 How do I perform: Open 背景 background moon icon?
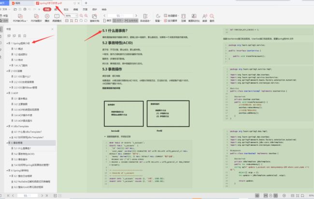click(158, 16)
